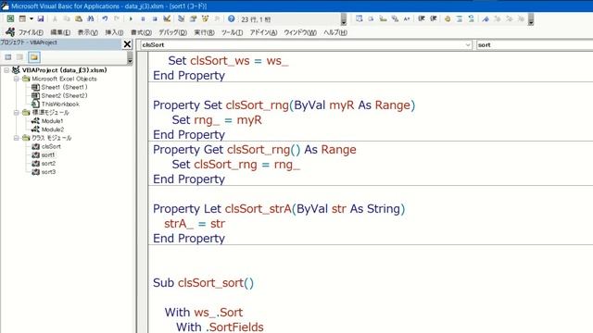Image resolution: width=593 pixels, height=333 pixels.
Task: Collapse the 標準モジュール folder
Action: click(17, 113)
